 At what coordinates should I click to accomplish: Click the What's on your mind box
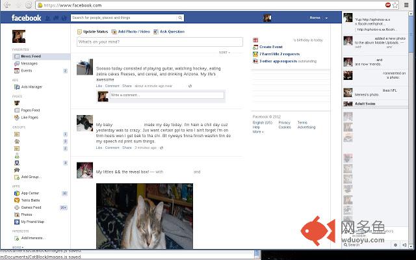point(160,42)
